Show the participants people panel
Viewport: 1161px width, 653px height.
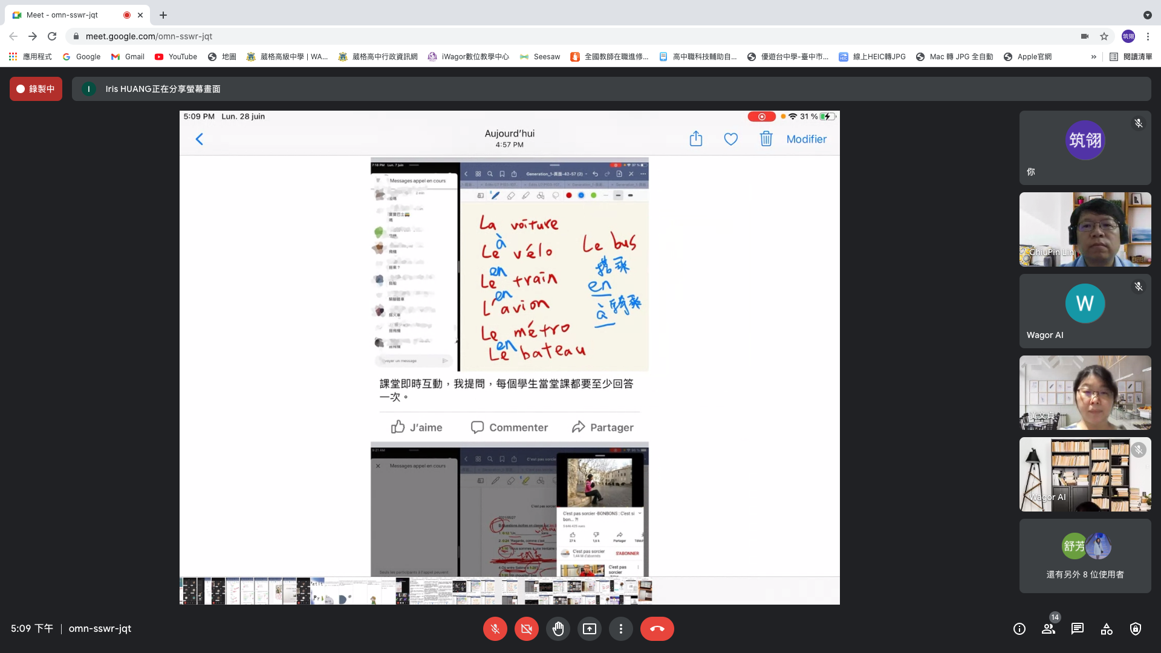[x=1049, y=629]
